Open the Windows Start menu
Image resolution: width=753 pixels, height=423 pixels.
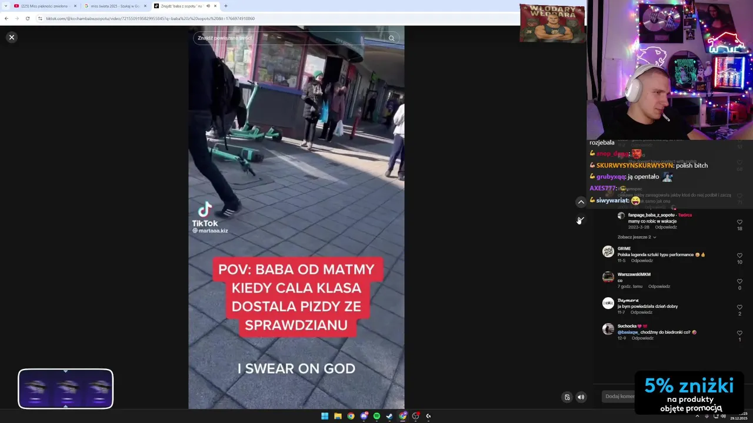coord(325,416)
